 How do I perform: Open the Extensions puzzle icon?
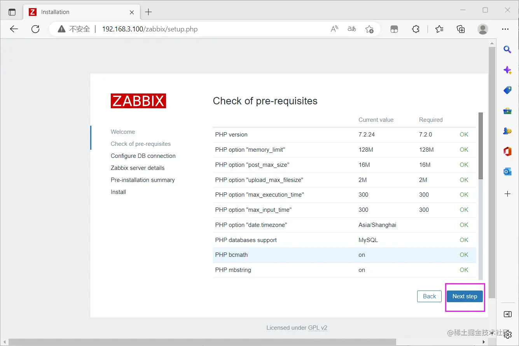point(416,29)
